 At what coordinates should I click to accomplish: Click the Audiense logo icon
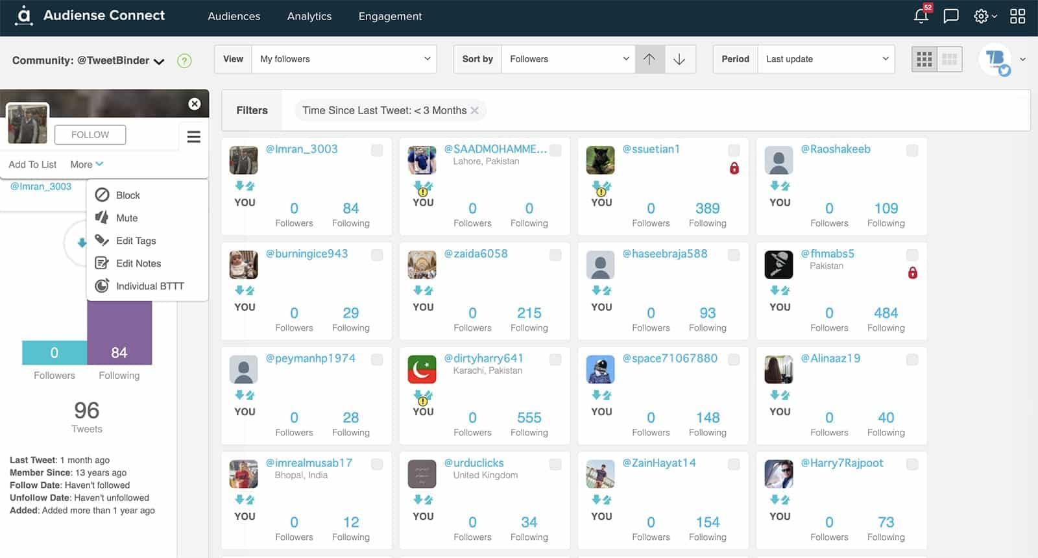[24, 15]
